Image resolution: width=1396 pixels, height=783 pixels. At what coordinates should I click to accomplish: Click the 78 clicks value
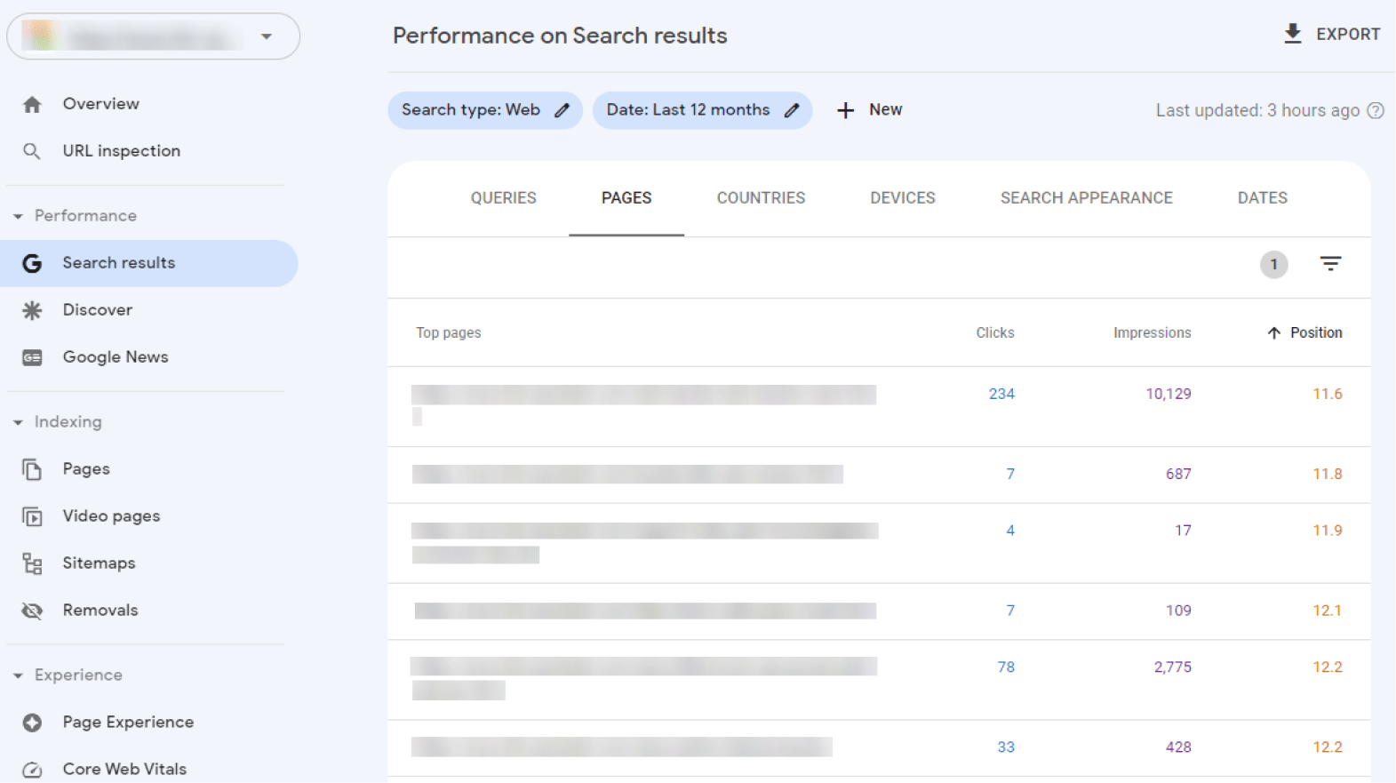[x=1005, y=667]
